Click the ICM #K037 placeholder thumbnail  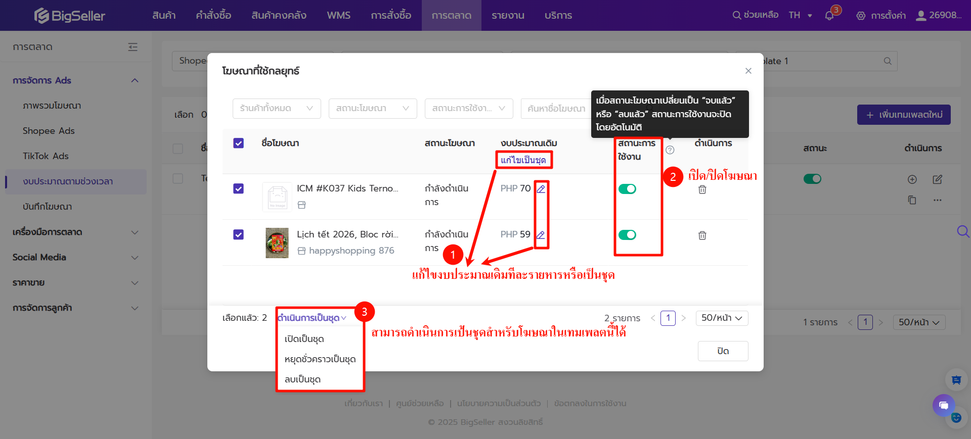tap(277, 197)
